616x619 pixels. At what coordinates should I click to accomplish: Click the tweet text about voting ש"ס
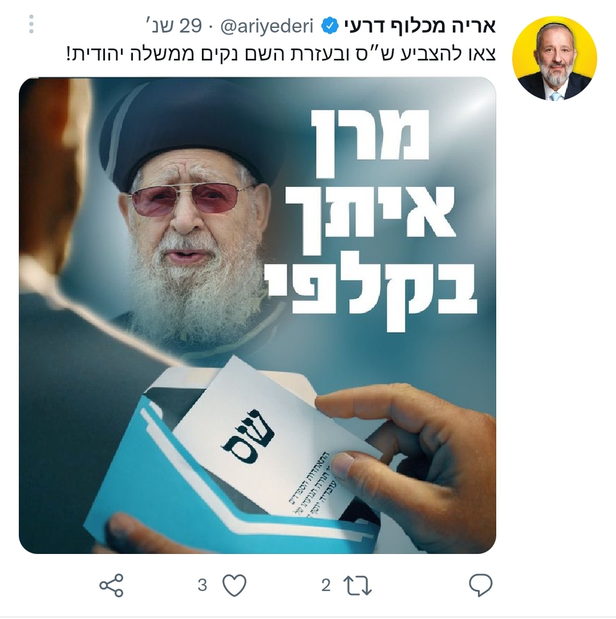[281, 54]
